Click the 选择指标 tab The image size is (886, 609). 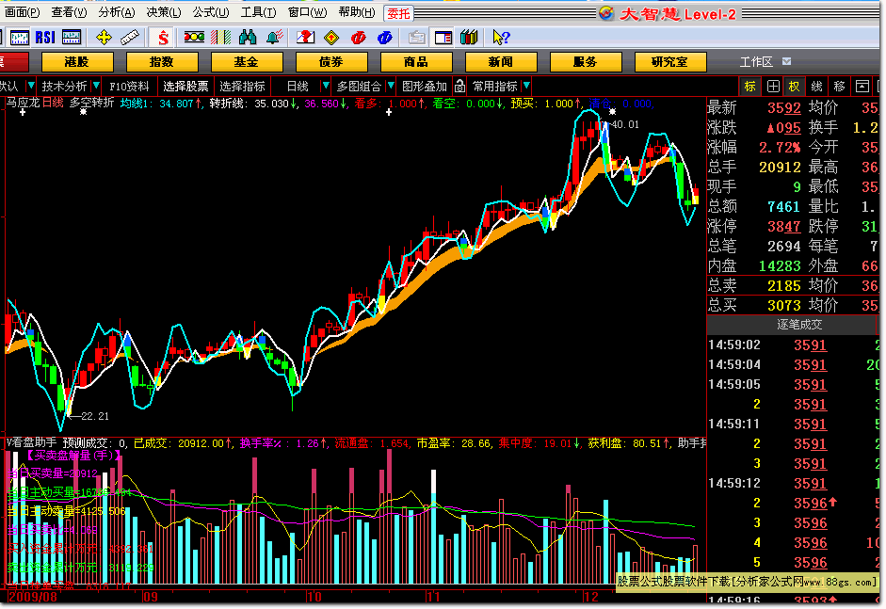[x=242, y=86]
